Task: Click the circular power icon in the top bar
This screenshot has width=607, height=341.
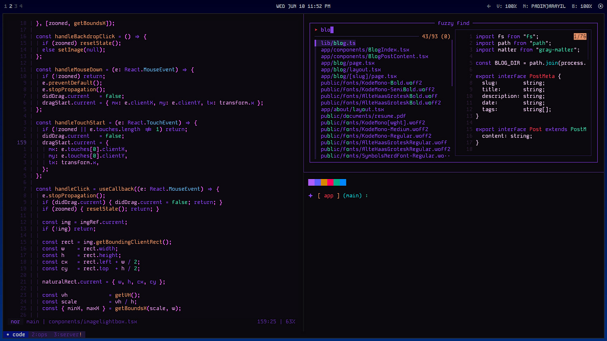Action: click(x=600, y=6)
